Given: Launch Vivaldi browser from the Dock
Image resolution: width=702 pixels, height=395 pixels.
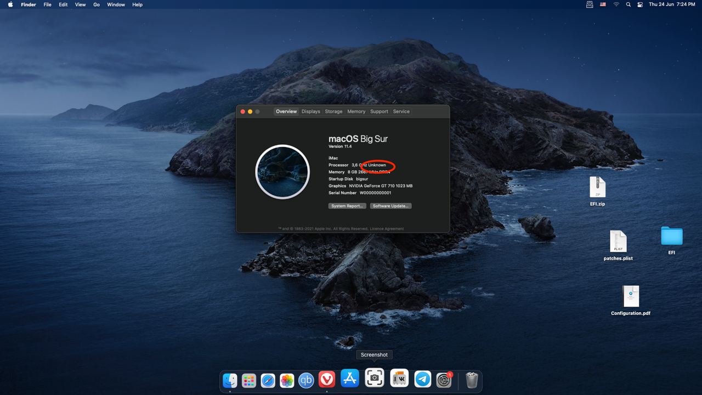Looking at the screenshot, I should (x=327, y=380).
